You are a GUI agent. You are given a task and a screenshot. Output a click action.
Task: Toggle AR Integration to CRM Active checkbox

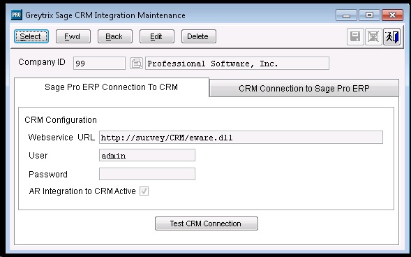point(144,191)
